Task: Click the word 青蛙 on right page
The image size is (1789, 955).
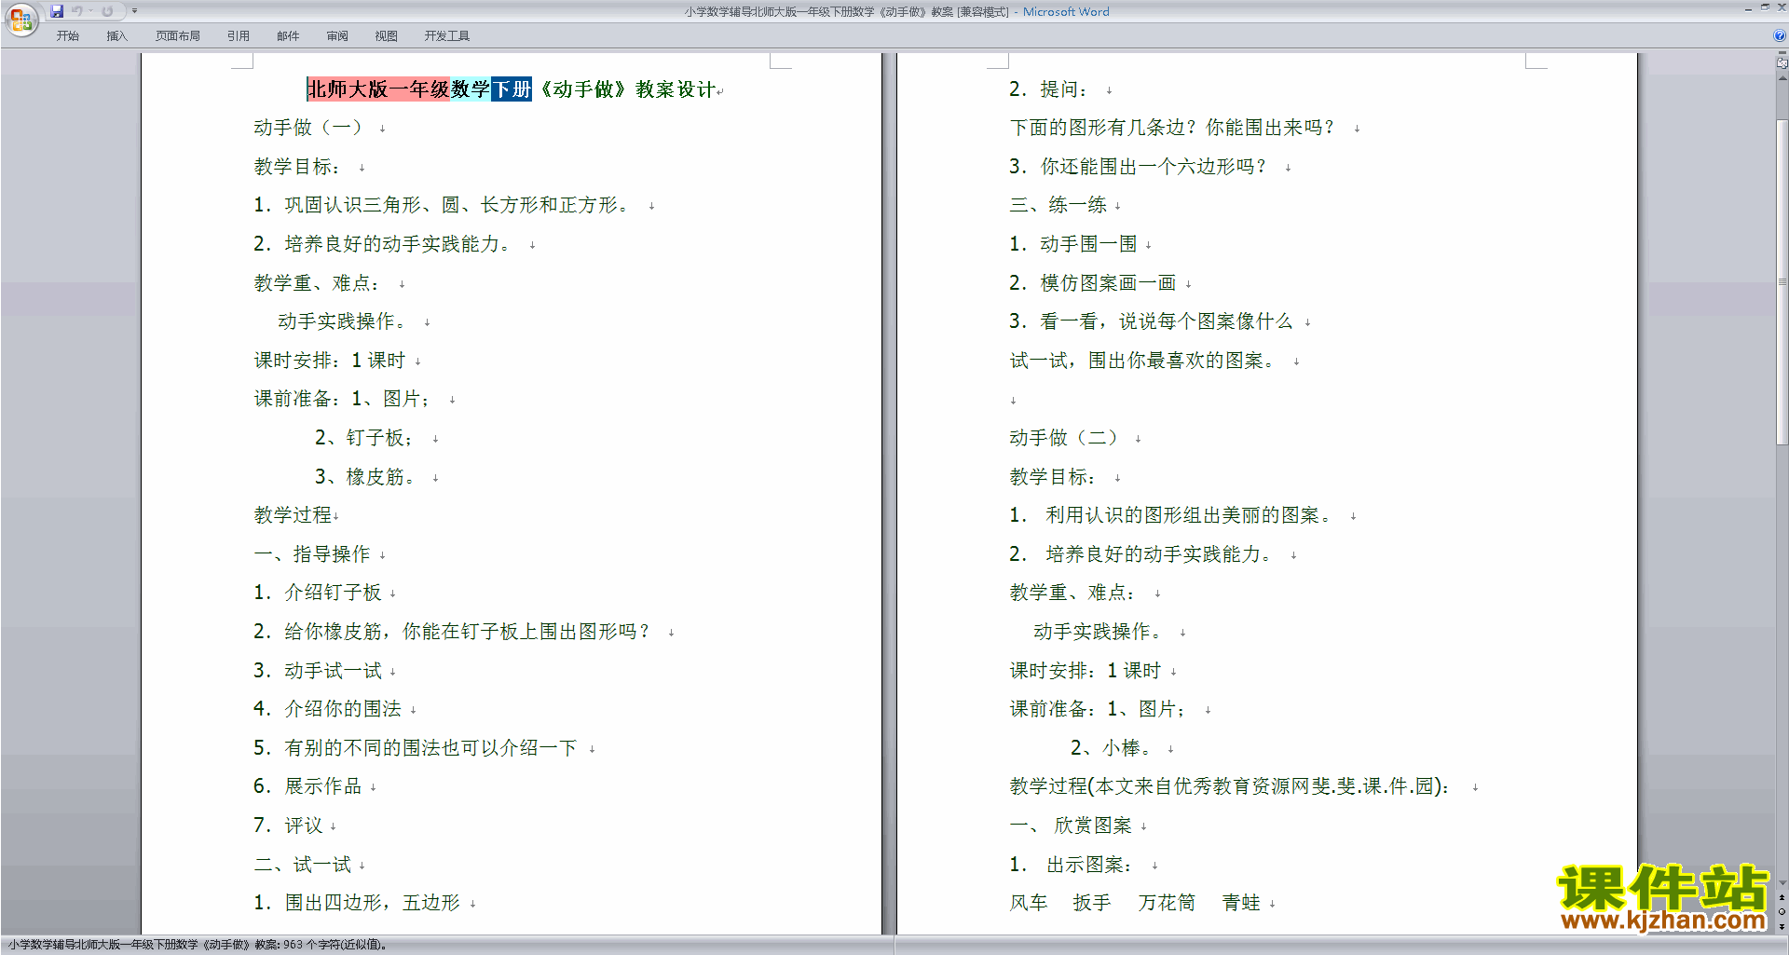Action: (1241, 903)
